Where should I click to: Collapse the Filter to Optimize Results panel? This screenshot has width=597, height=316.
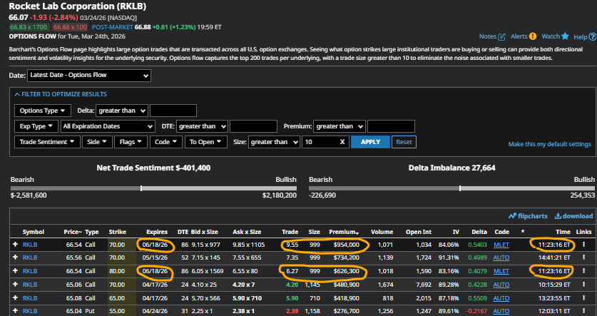point(61,94)
